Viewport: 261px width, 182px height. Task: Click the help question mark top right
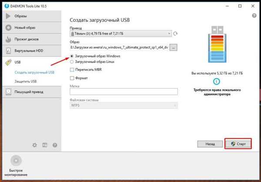(x=254, y=16)
